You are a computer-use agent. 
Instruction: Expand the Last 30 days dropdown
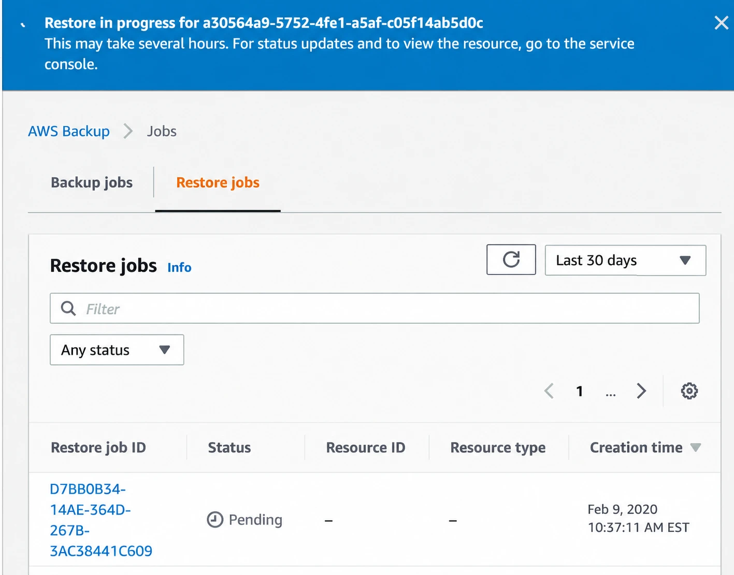point(625,261)
